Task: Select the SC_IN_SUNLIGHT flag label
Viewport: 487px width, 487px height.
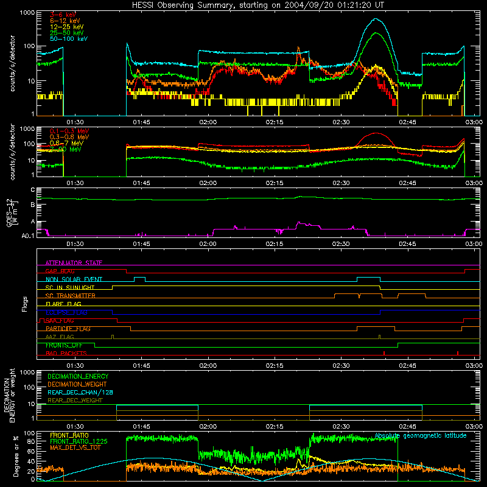Action: point(70,287)
